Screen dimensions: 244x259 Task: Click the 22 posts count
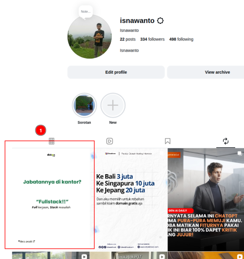coord(128,40)
